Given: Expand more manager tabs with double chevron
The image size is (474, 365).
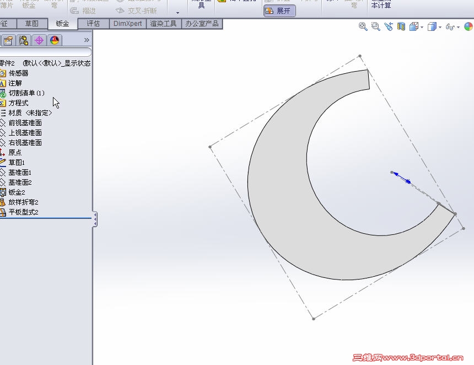Looking at the screenshot, I should 87,40.
